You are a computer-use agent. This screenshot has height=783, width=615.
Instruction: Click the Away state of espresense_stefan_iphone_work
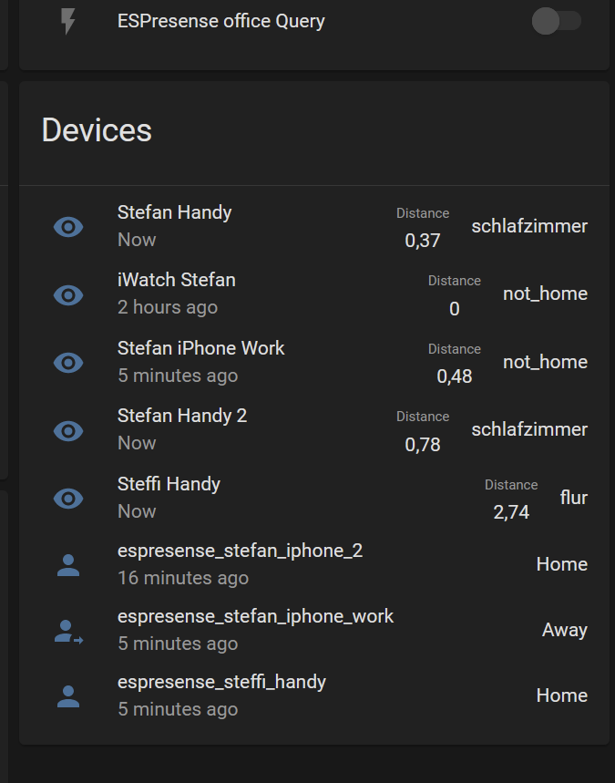coord(565,630)
